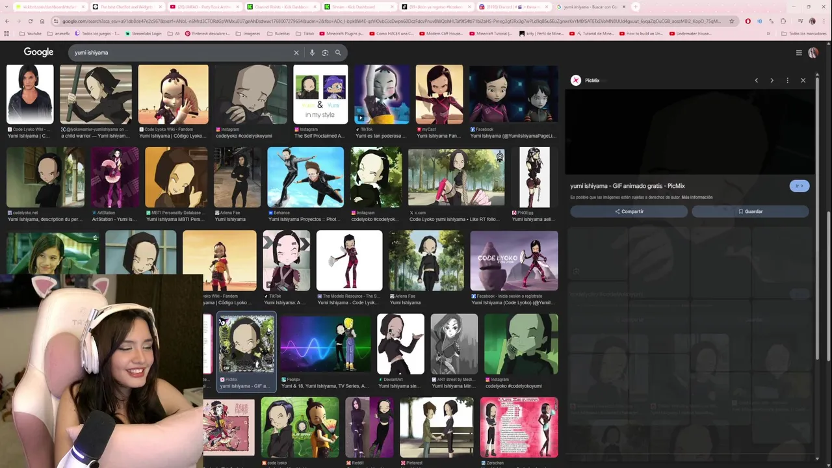Click Guardar to save the image
The width and height of the screenshot is (832, 468).
pos(750,211)
